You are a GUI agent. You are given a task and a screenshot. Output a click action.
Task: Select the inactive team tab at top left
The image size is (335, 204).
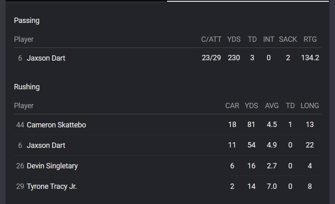coord(86,1)
